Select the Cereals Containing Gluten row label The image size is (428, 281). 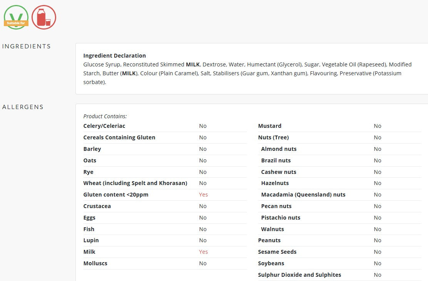coord(119,137)
